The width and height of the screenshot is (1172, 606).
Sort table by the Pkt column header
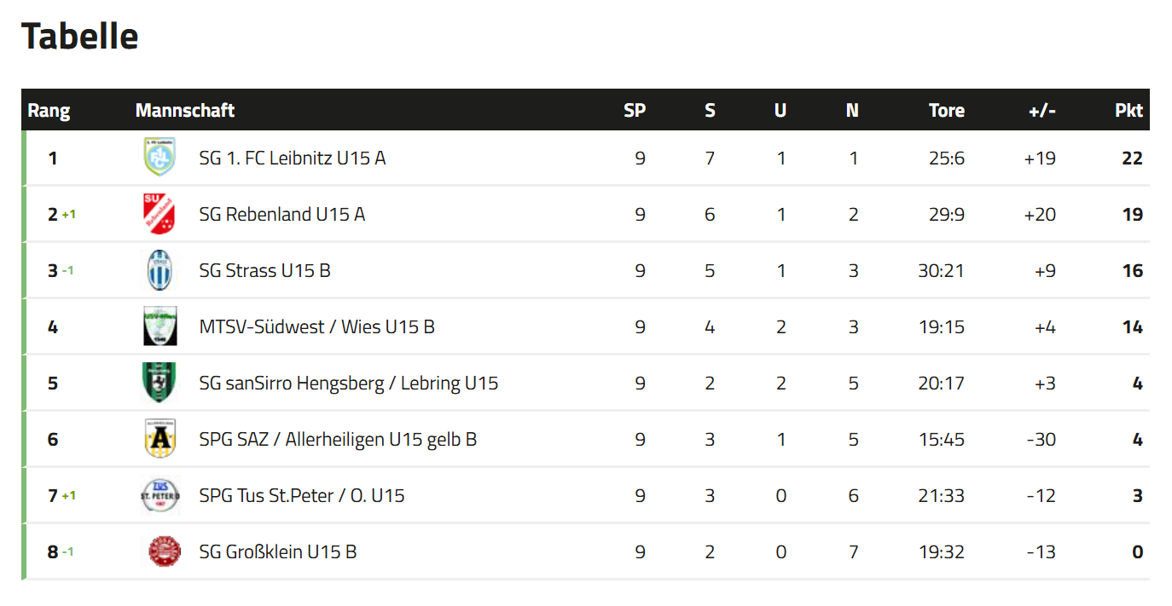[x=1128, y=110]
